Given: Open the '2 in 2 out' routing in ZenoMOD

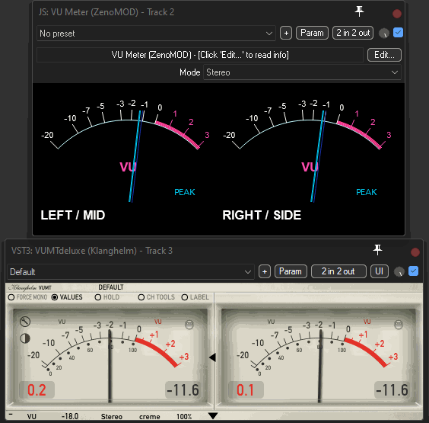Looking at the screenshot, I should 353,33.
